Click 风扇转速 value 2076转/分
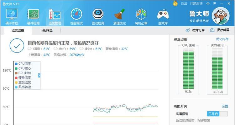The width and height of the screenshot is (235, 125). tap(77, 55)
